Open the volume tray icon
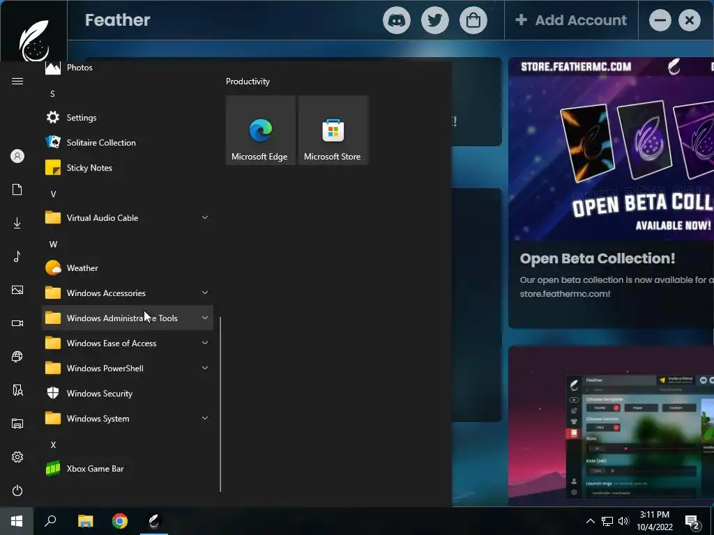 (x=623, y=521)
